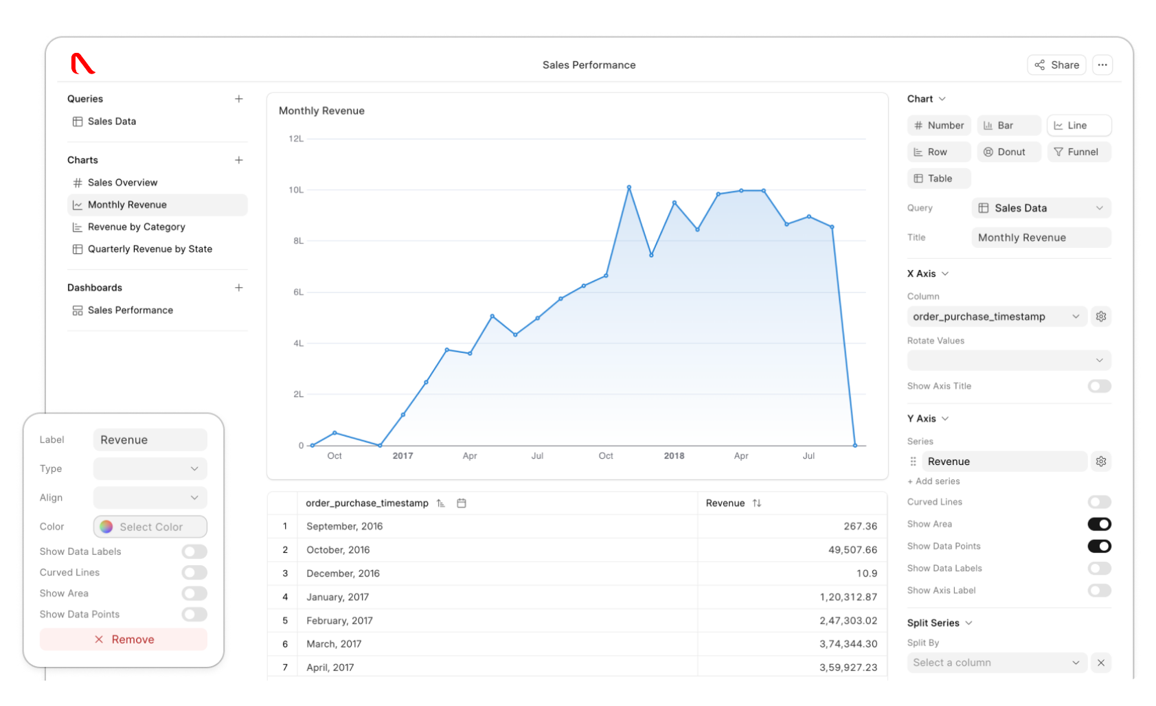1156x706 pixels.
Task: Open Revenue series settings gear
Action: [1101, 462]
